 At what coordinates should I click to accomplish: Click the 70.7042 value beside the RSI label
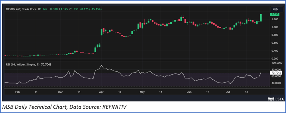(x=46, y=64)
